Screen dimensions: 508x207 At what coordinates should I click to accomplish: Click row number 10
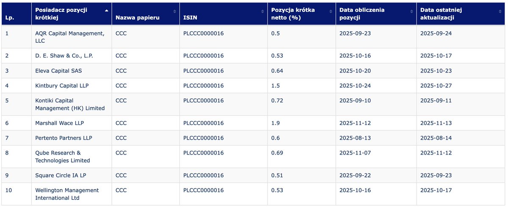coord(8,190)
